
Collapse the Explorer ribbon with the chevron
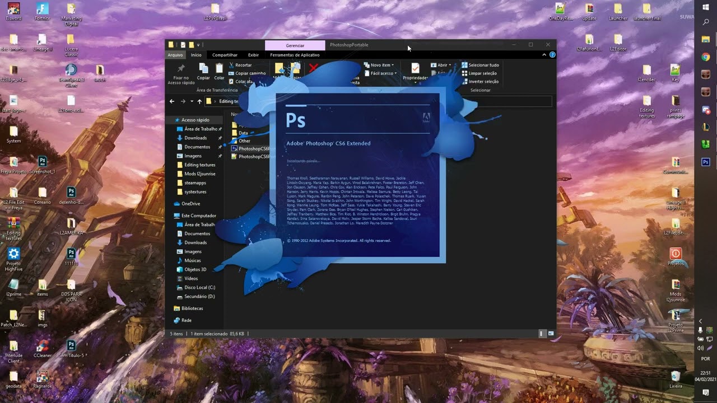(x=544, y=55)
